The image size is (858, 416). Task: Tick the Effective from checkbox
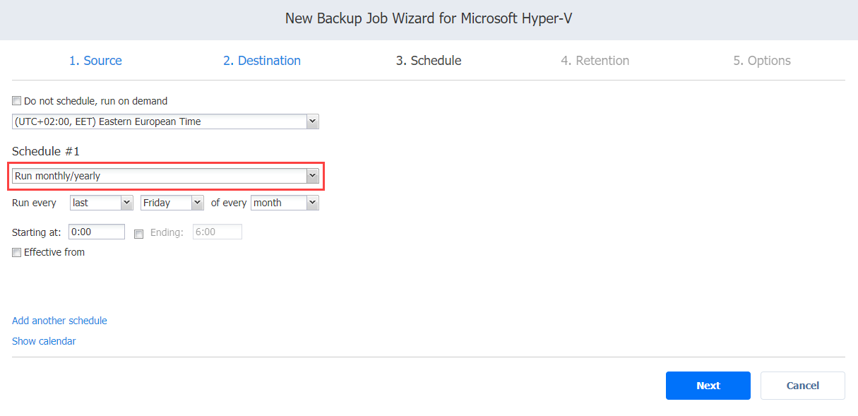click(x=17, y=252)
